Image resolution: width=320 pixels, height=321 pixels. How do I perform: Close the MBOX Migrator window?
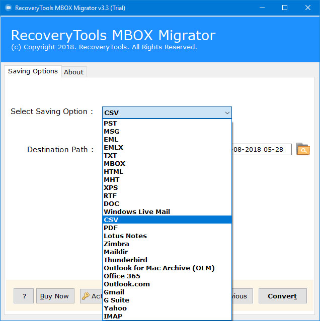(308, 8)
